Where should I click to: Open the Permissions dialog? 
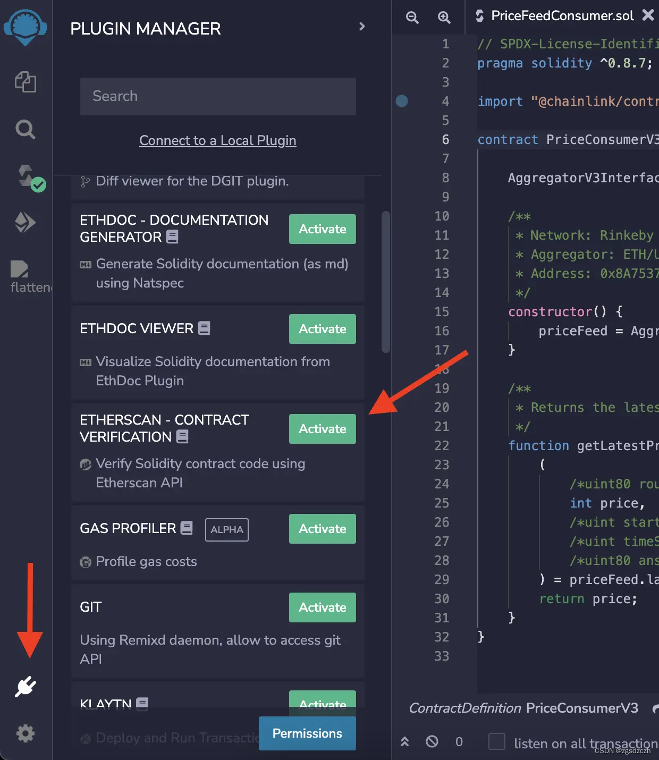point(307,733)
